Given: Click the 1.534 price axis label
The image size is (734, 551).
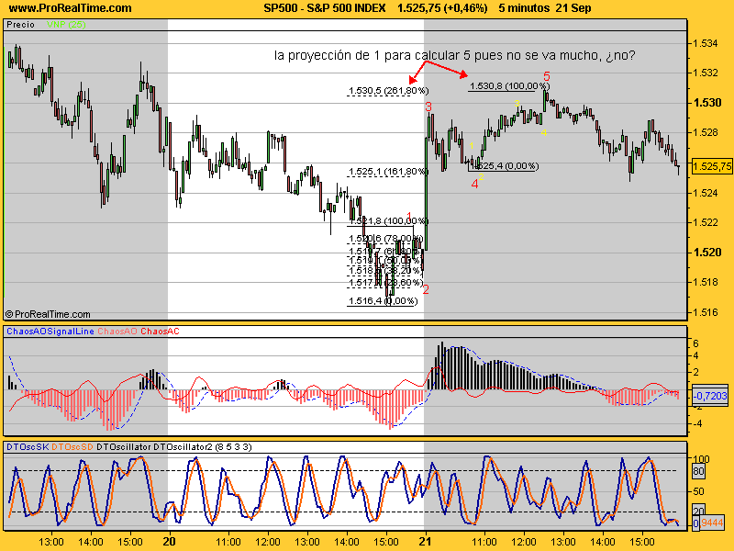Looking at the screenshot, I should pyautogui.click(x=705, y=43).
